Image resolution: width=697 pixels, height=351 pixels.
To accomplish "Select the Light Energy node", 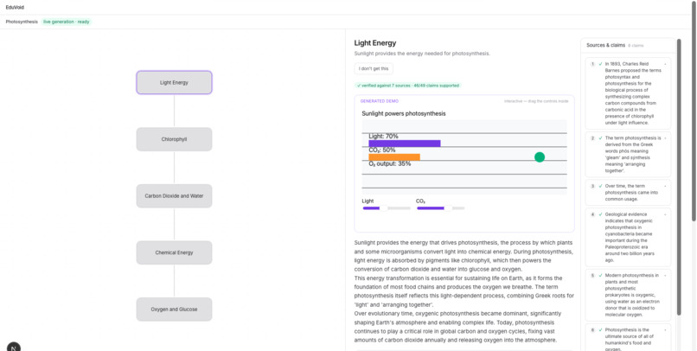I will pos(174,83).
